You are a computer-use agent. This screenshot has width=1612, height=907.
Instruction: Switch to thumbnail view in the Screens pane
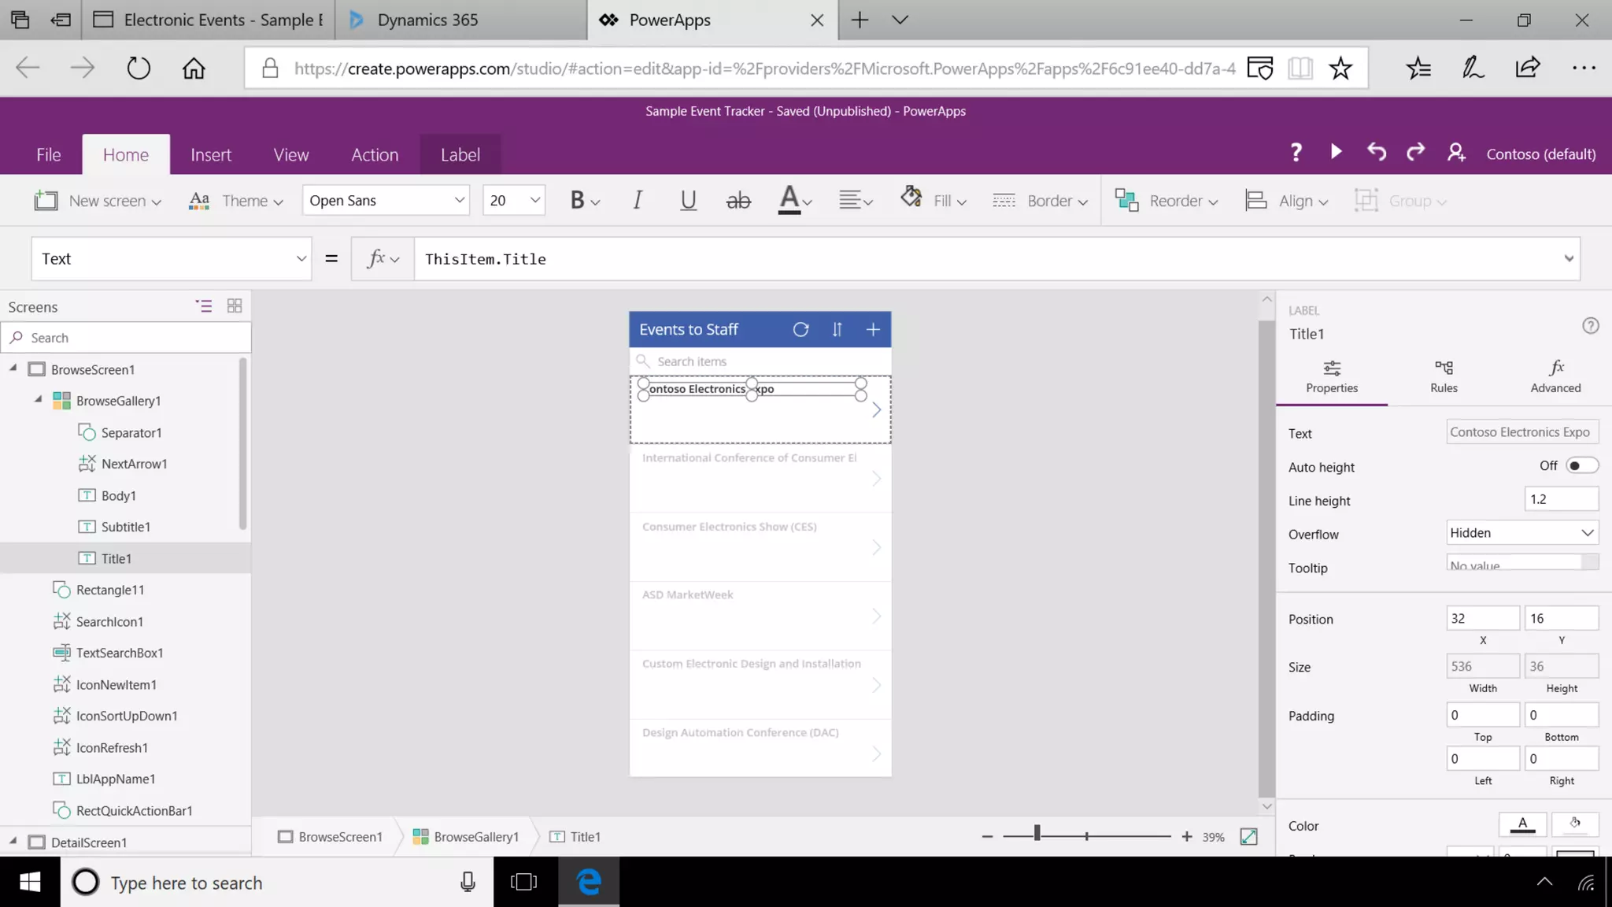pos(234,306)
